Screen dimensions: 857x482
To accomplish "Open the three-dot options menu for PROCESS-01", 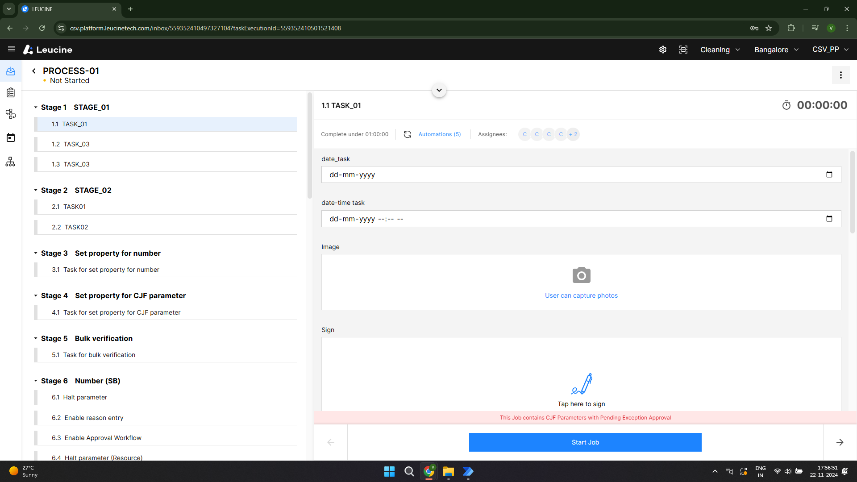I will coord(840,75).
